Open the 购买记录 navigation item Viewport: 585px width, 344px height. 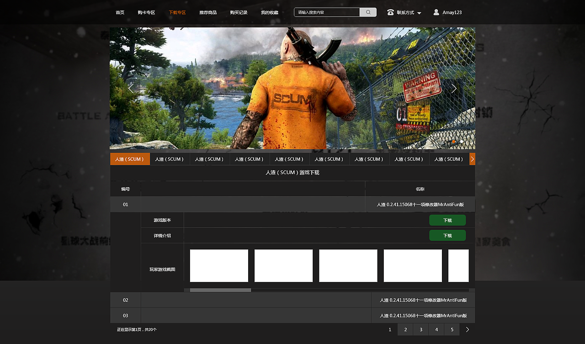[x=239, y=12]
